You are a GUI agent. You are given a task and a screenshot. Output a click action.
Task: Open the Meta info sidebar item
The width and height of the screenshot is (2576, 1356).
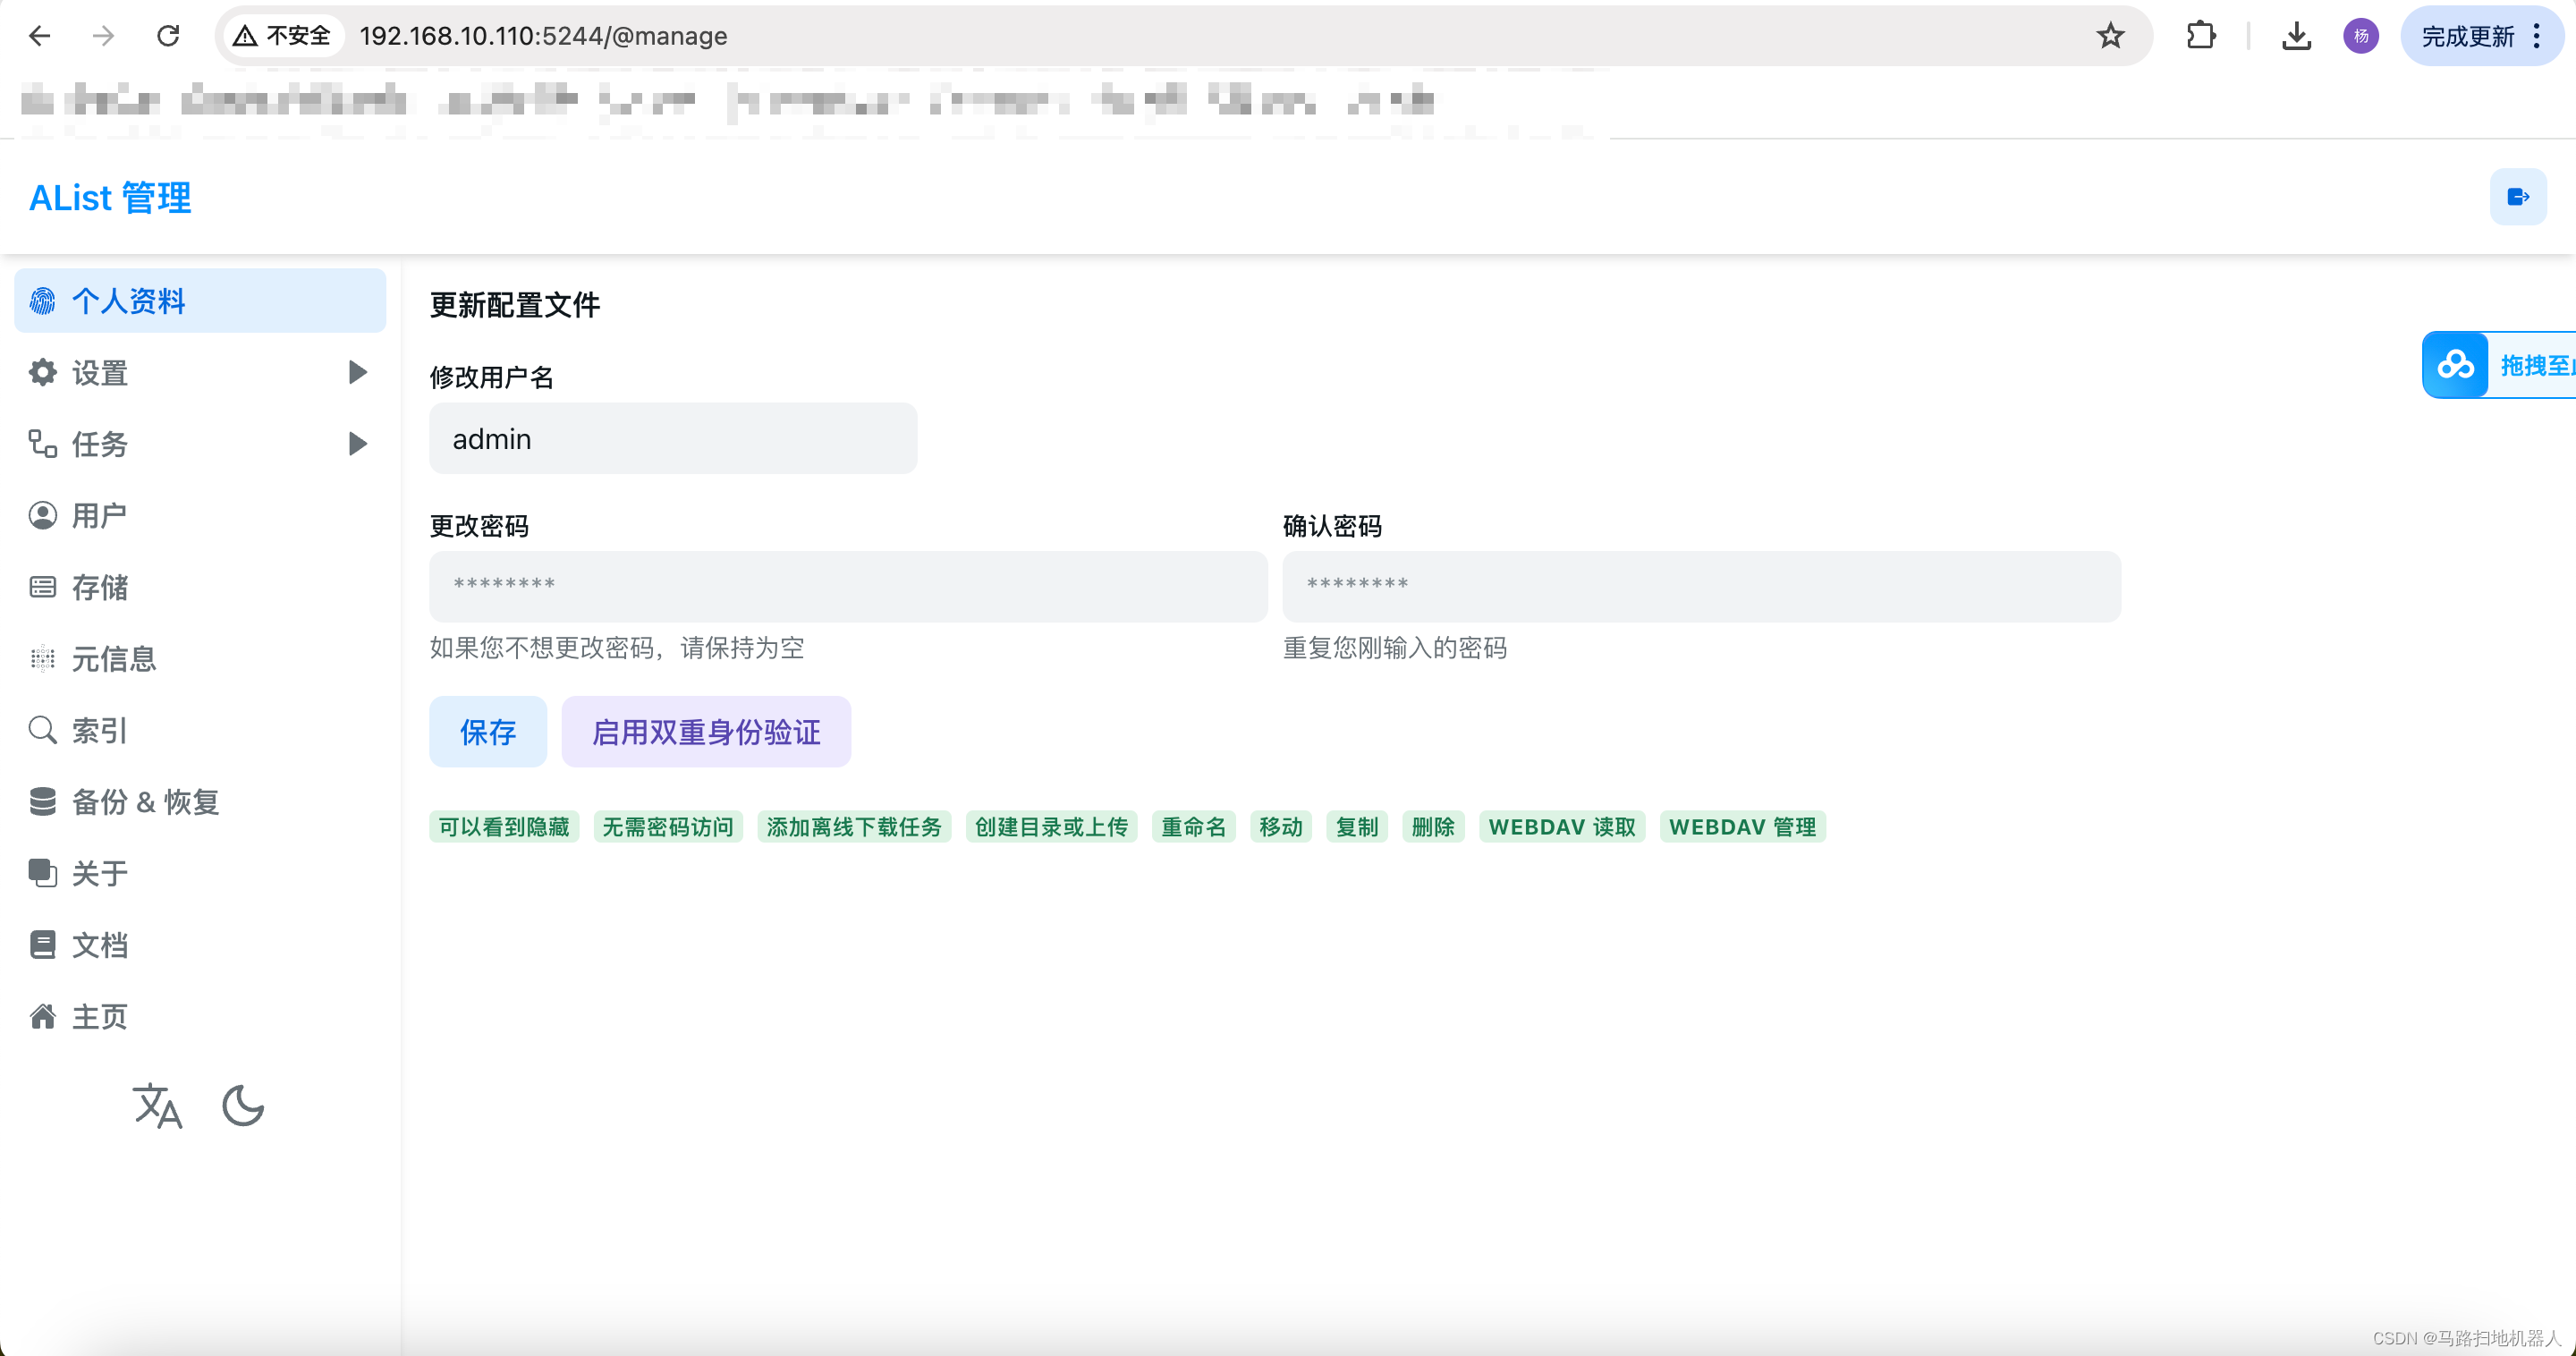tap(113, 658)
